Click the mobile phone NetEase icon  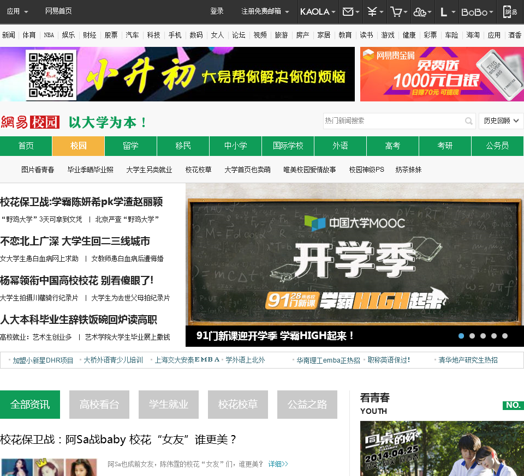coord(510,11)
